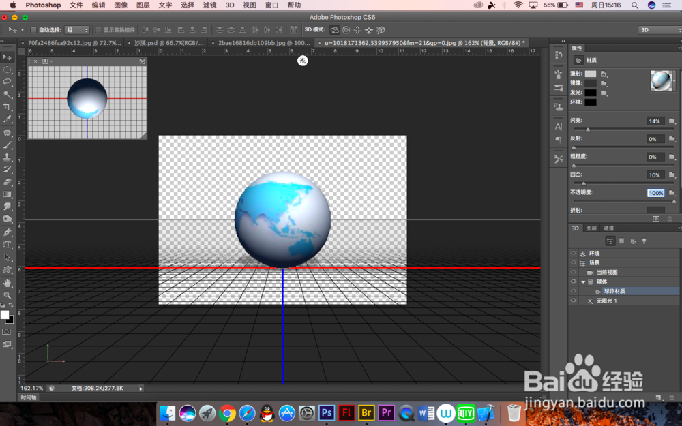Click the infinite light widget on canvas
Viewport: 682px width, 426px height.
302,61
